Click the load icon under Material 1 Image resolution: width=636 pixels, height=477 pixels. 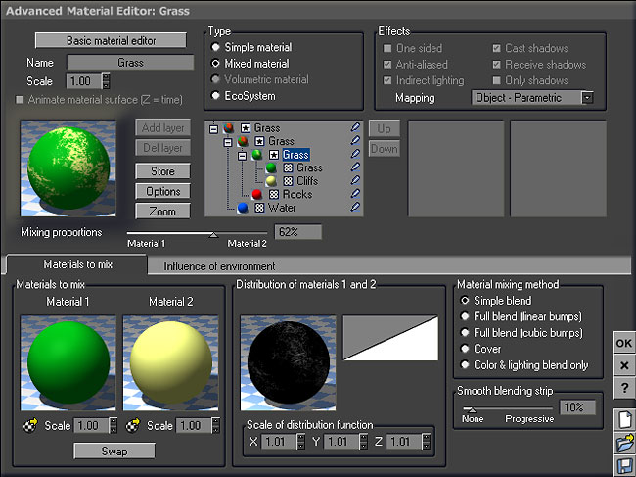point(31,426)
